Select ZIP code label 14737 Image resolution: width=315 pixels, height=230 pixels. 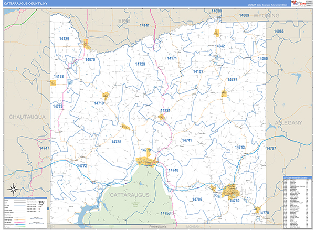click(233, 79)
